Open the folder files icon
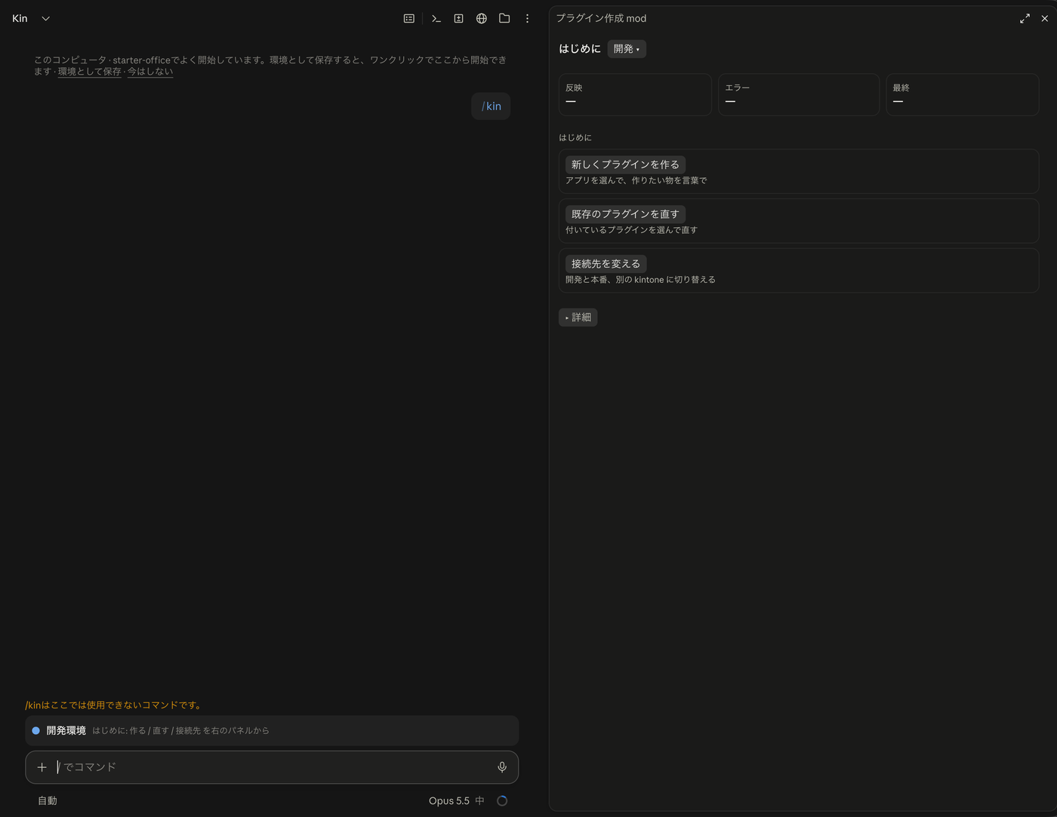1057x817 pixels. tap(504, 18)
